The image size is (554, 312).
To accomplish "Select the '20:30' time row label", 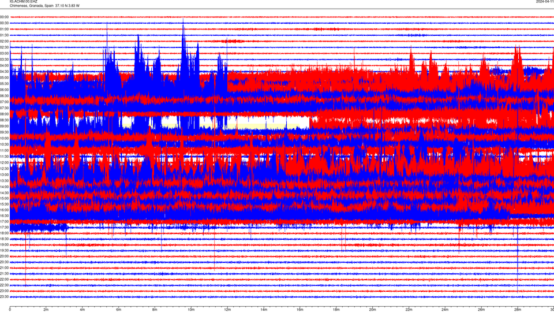I will [4, 262].
